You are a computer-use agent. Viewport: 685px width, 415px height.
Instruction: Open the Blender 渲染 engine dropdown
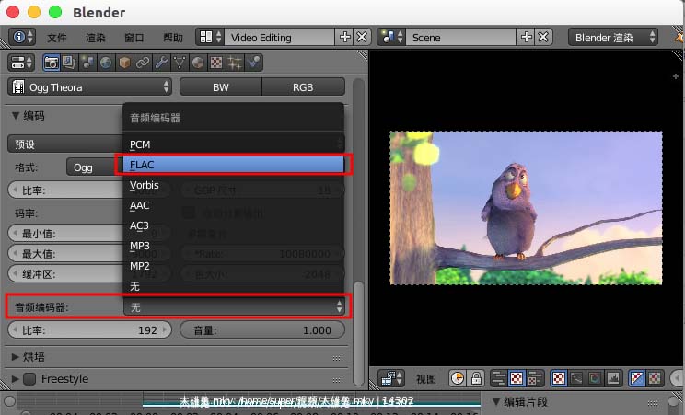(613, 37)
